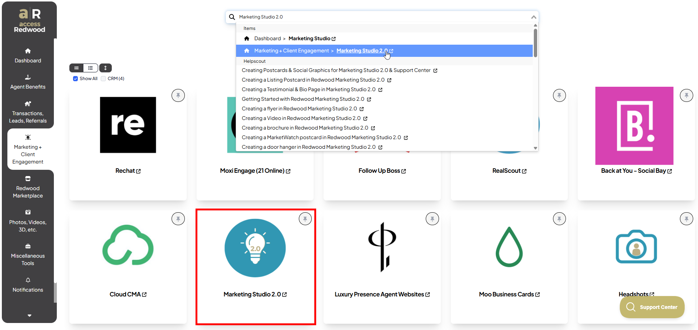Open Creating a Testimonial & Bio Page article
The image size is (698, 330).
click(x=309, y=89)
